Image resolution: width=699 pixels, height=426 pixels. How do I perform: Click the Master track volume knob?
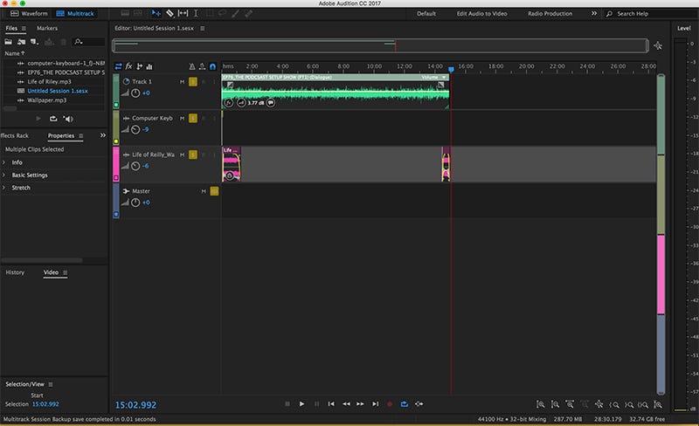[x=135, y=203]
